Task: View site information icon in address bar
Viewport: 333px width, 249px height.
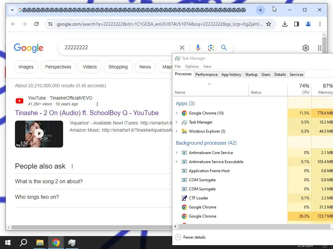Action: click(50, 24)
